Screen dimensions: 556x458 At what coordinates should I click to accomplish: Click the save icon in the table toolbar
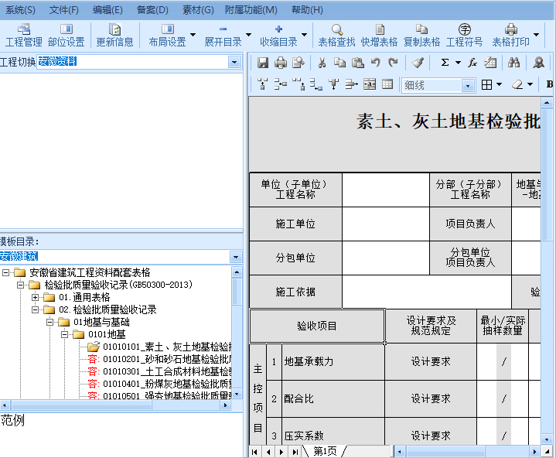(263, 63)
